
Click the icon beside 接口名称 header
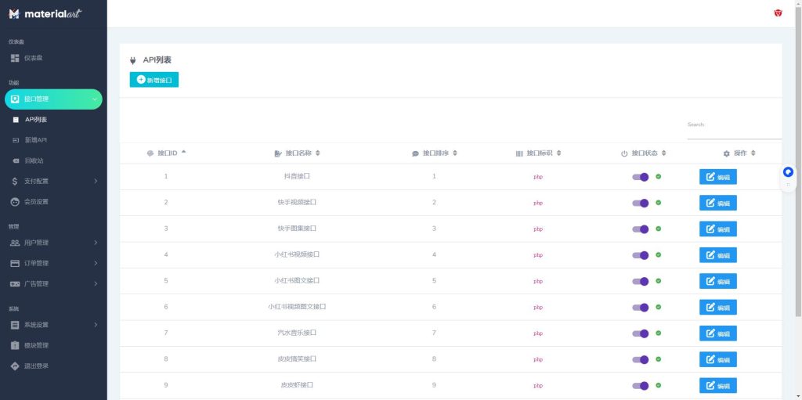point(278,153)
